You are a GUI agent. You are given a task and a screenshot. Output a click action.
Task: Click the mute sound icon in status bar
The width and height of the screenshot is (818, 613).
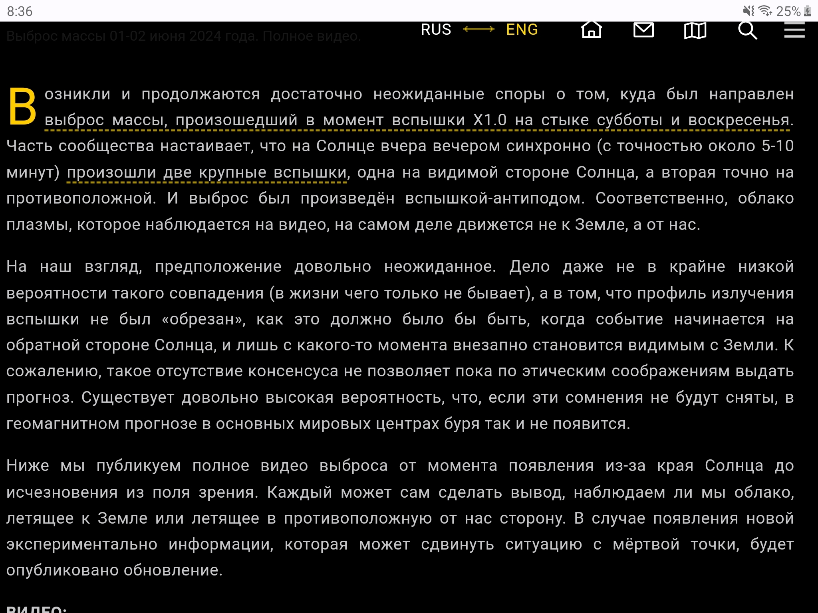coord(749,11)
